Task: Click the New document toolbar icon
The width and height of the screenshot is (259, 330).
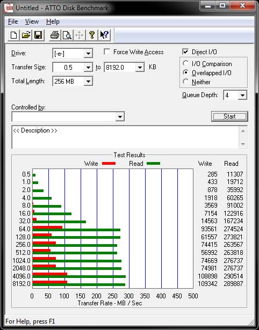Action: 13,35
